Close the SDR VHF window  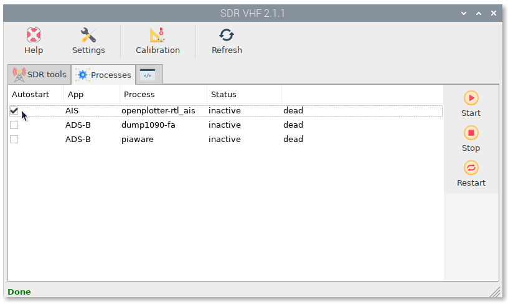[x=494, y=13]
